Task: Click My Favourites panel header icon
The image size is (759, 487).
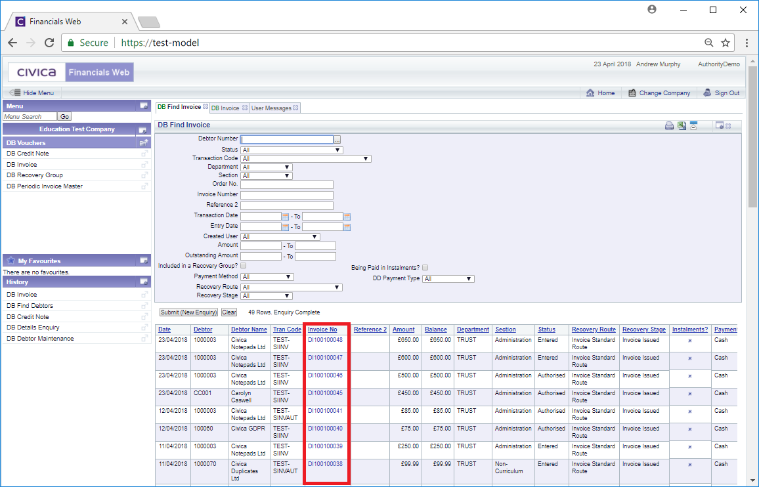Action: (144, 261)
